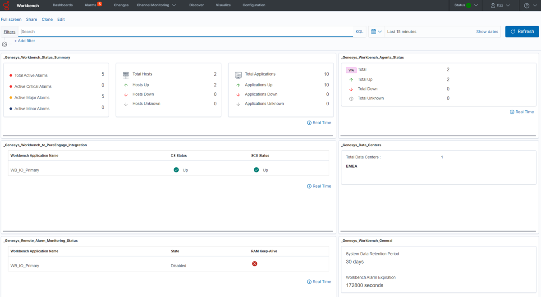Open the Dashboards menu item
541x297 pixels.
pyautogui.click(x=63, y=5)
